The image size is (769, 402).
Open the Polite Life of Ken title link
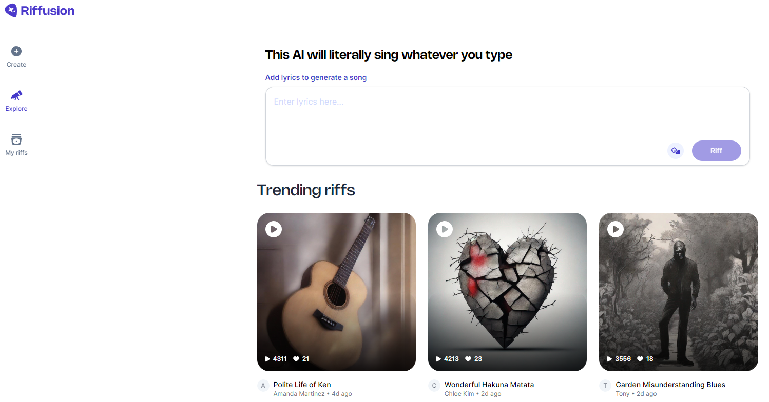302,385
